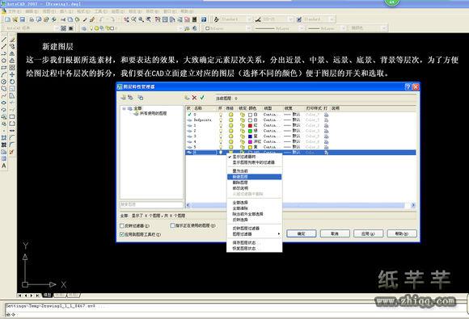Toggle lock icon for layer 2
The width and height of the screenshot is (469, 319).
[243, 131]
